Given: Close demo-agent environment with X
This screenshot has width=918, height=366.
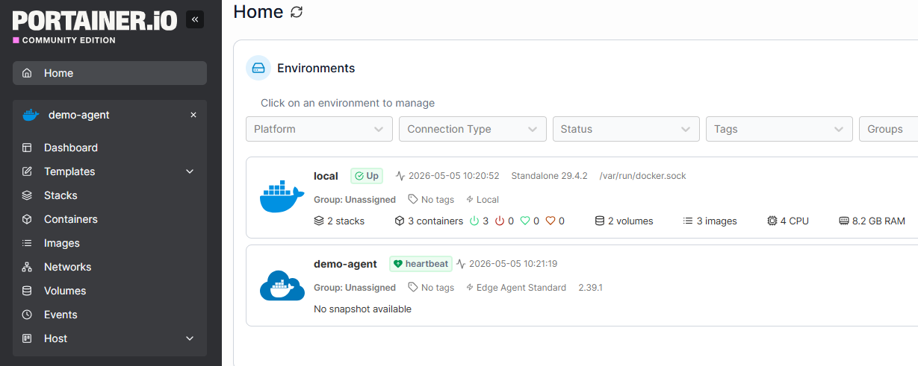Looking at the screenshot, I should (193, 115).
